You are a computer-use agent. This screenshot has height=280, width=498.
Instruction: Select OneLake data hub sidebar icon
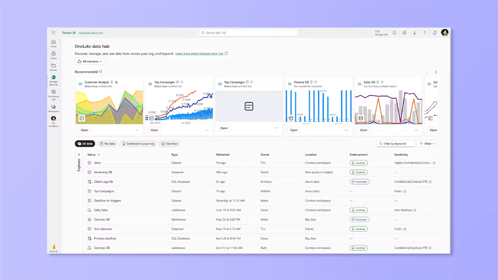point(53,80)
